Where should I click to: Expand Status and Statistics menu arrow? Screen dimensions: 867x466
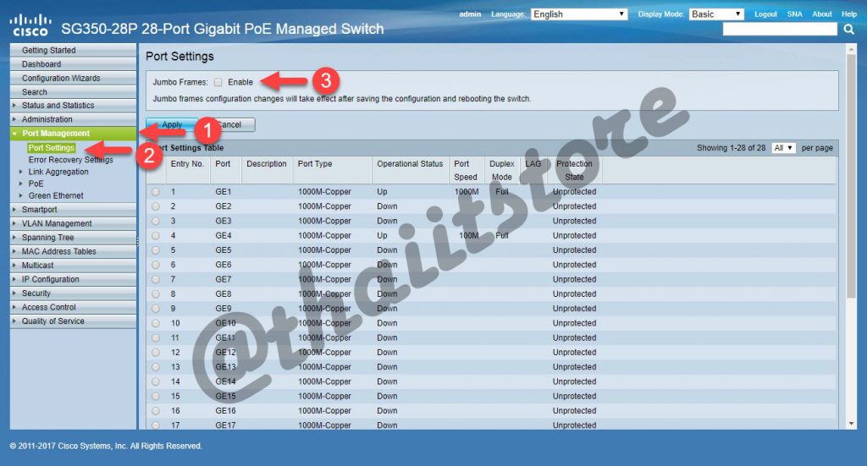click(14, 106)
